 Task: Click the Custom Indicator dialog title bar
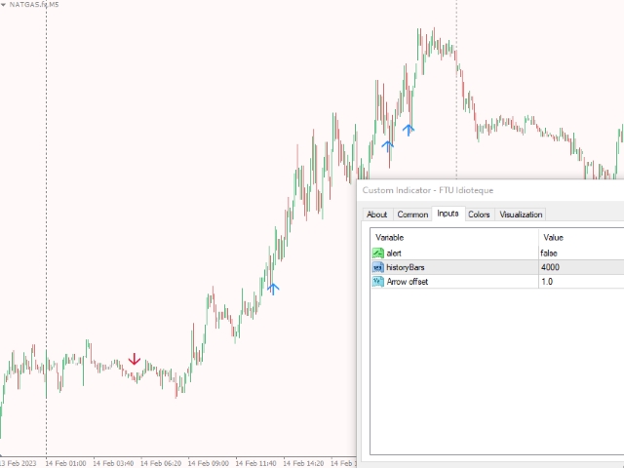click(490, 190)
